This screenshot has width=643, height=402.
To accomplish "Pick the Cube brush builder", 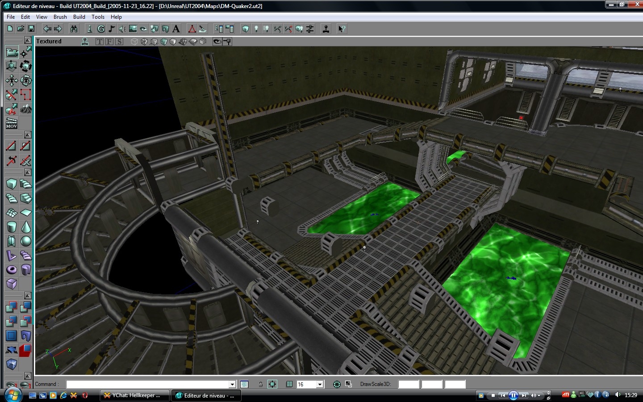I will [x=12, y=184].
